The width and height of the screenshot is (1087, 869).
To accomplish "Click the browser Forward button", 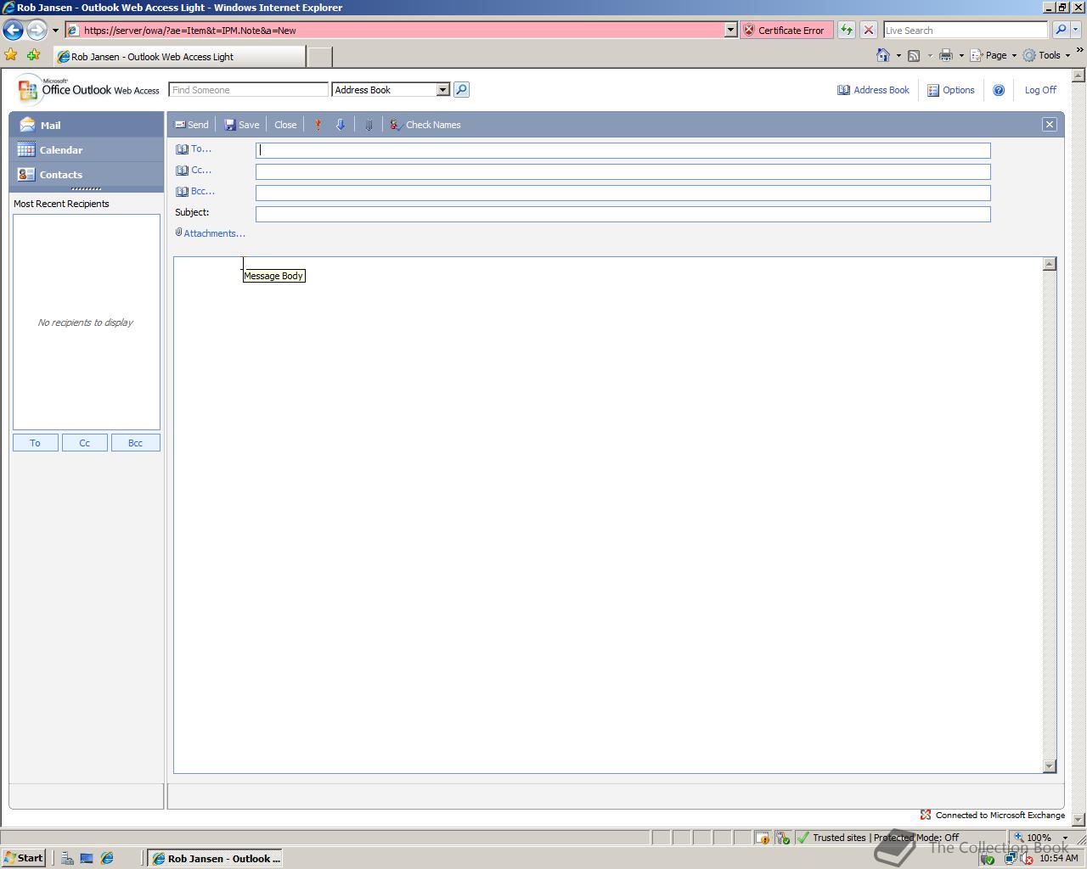I will pyautogui.click(x=36, y=30).
